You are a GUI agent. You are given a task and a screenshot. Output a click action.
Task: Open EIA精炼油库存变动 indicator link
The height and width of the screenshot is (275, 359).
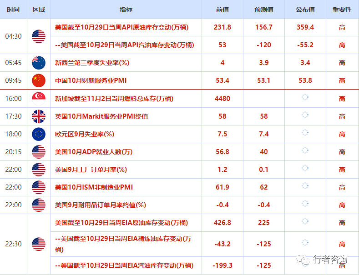tap(123, 244)
